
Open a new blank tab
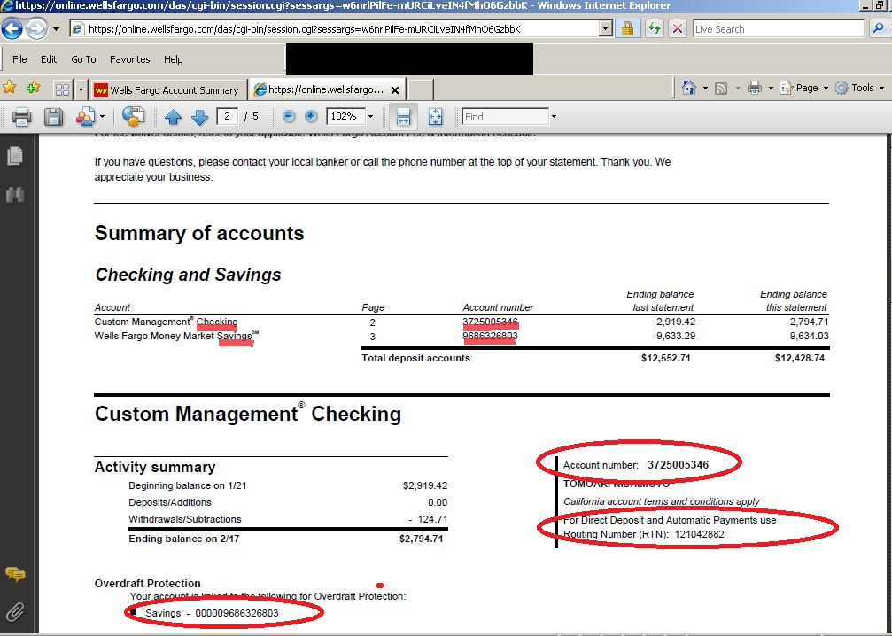pyautogui.click(x=421, y=89)
